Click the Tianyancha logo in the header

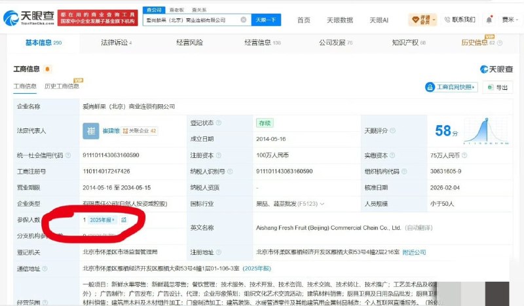pyautogui.click(x=29, y=18)
